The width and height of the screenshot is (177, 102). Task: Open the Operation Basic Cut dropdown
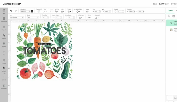[25, 11]
